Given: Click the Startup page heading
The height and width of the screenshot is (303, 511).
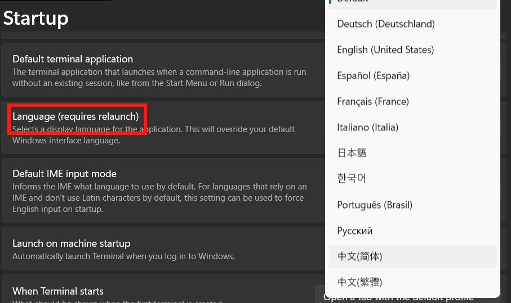Looking at the screenshot, I should [x=36, y=18].
